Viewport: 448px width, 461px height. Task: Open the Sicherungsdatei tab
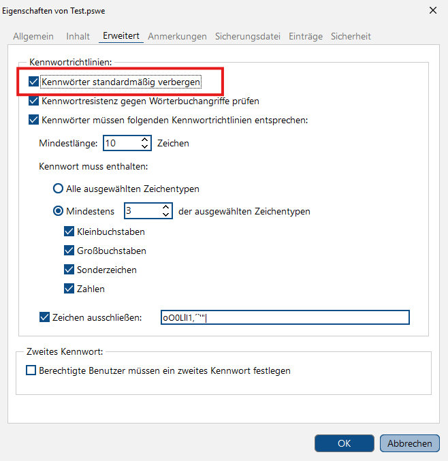248,36
